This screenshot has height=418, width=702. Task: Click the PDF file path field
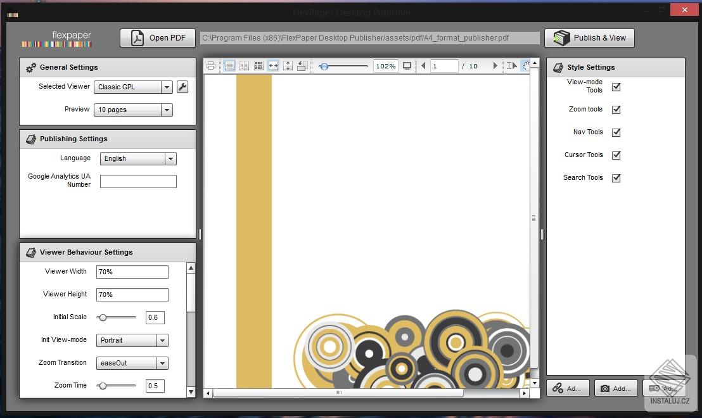click(369, 38)
